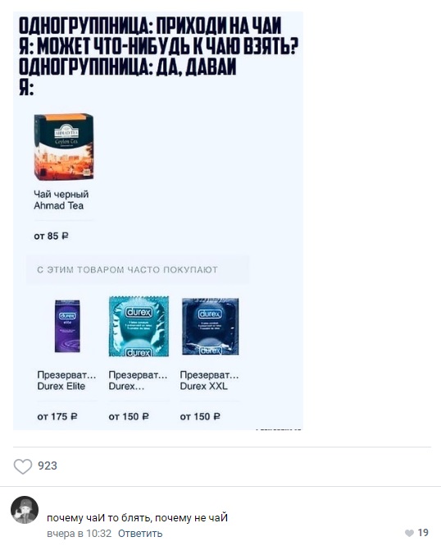Open the Durex Elite purple box image

click(x=67, y=326)
